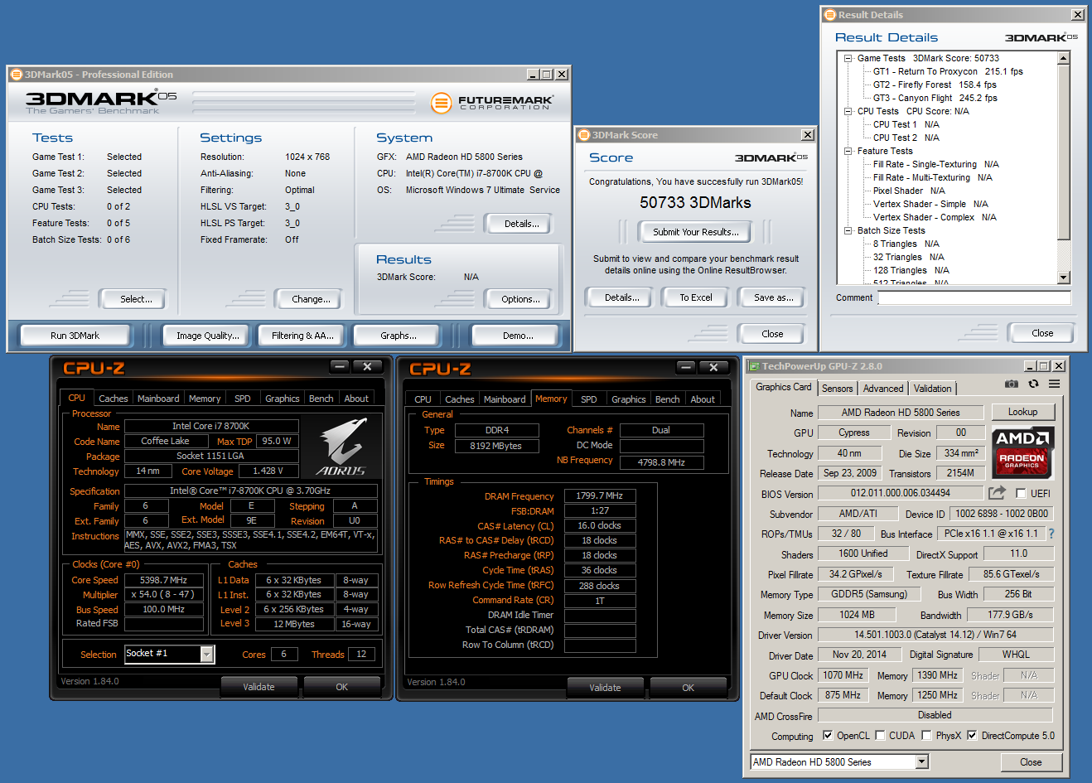Click the GPU-Z Name field
Screen dimensions: 1092x783
901,413
